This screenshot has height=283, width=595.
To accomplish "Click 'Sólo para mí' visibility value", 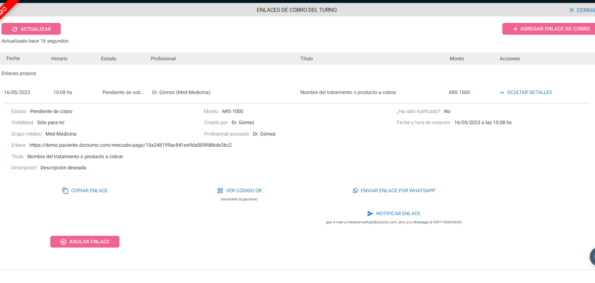I will tap(51, 123).
